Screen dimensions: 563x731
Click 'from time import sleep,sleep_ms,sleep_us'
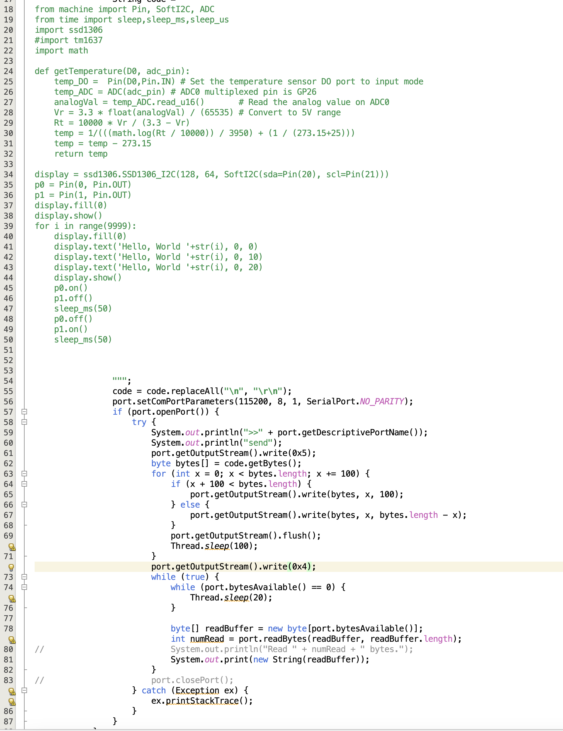[132, 20]
